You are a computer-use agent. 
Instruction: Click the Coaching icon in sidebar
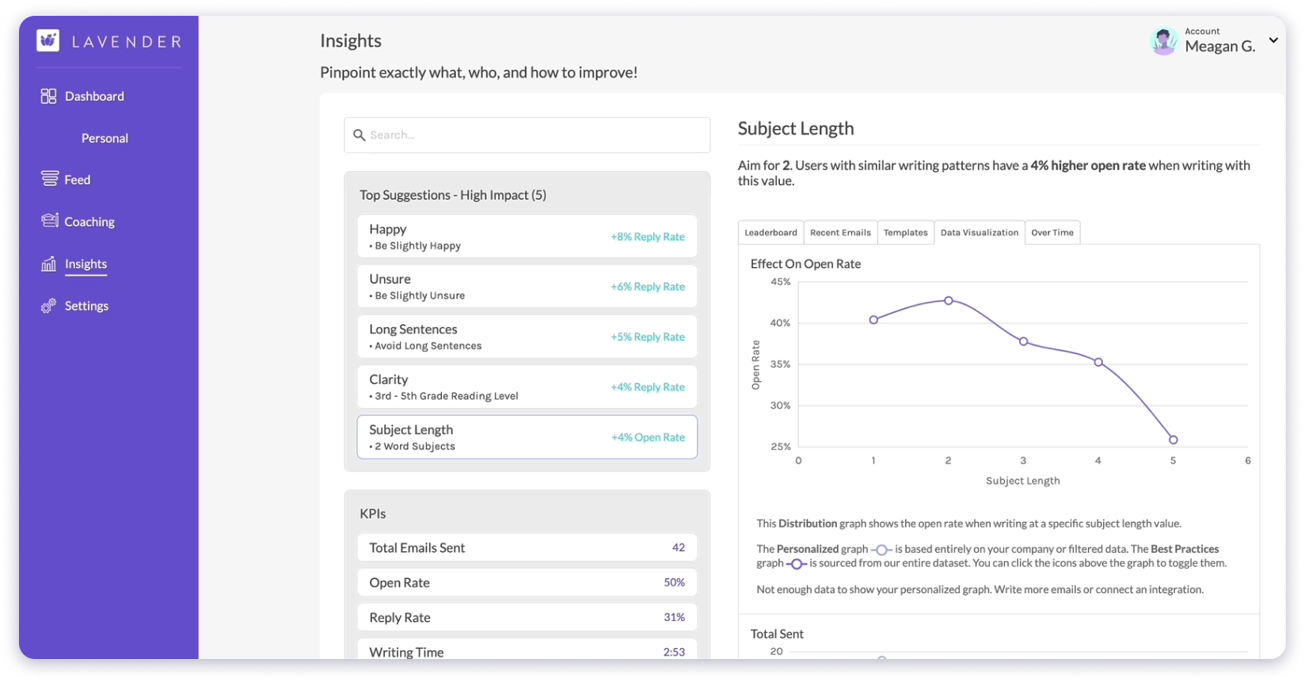pyautogui.click(x=49, y=221)
